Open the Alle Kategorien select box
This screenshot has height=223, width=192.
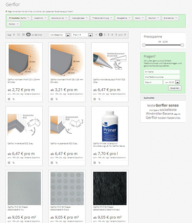tap(60, 35)
